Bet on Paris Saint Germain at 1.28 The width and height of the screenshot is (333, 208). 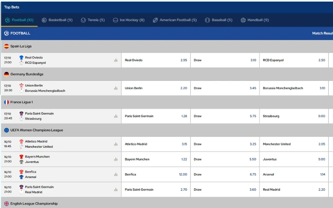click(x=156, y=116)
